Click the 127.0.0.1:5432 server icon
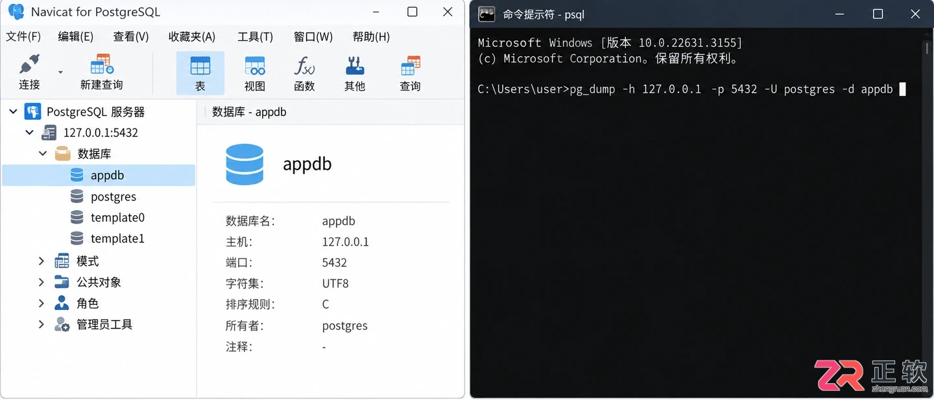 pyautogui.click(x=49, y=133)
